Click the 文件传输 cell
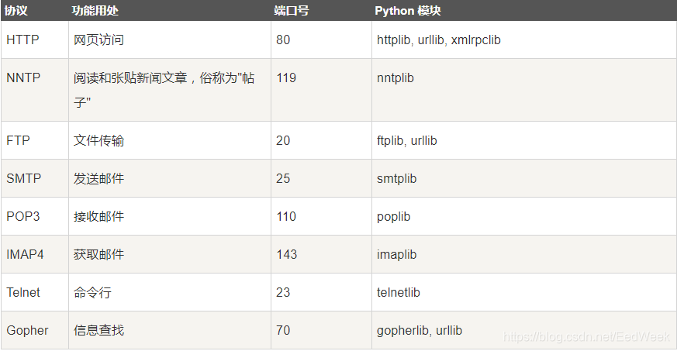 pos(170,140)
